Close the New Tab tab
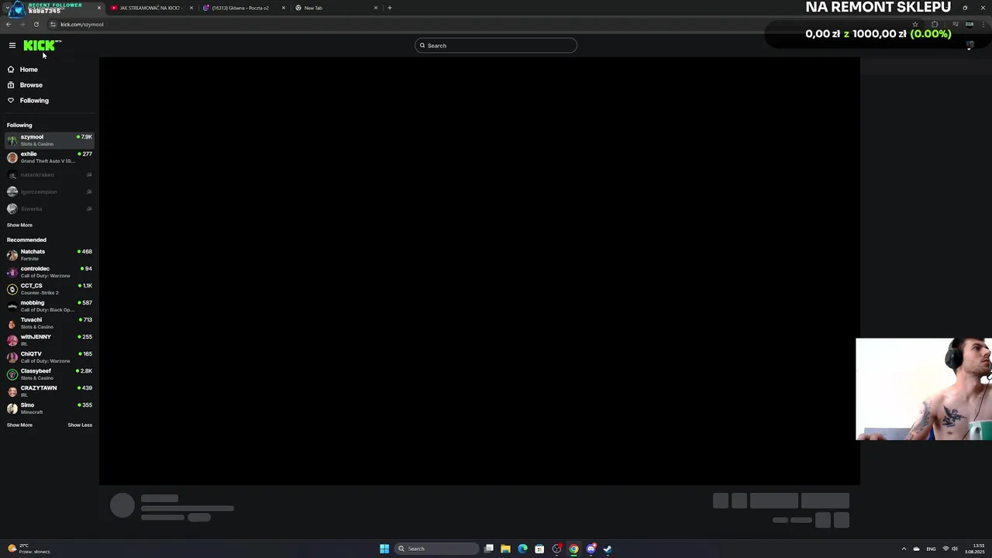Image resolution: width=992 pixels, height=558 pixels. click(x=376, y=8)
